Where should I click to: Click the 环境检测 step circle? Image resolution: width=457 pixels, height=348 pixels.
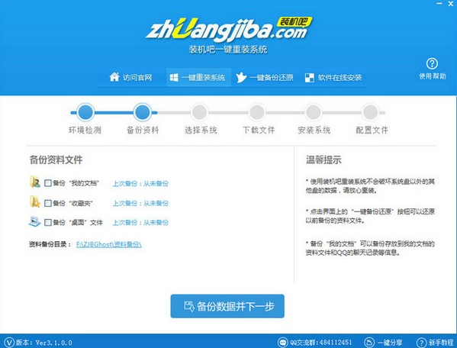coord(85,112)
